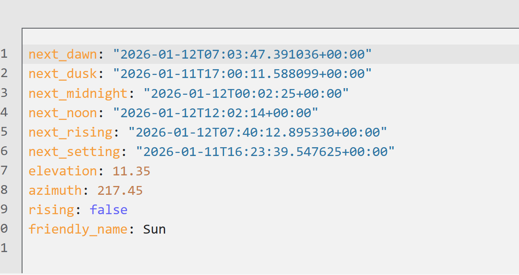Select the next_dusk attribute key
The image size is (519, 275).
pos(63,74)
